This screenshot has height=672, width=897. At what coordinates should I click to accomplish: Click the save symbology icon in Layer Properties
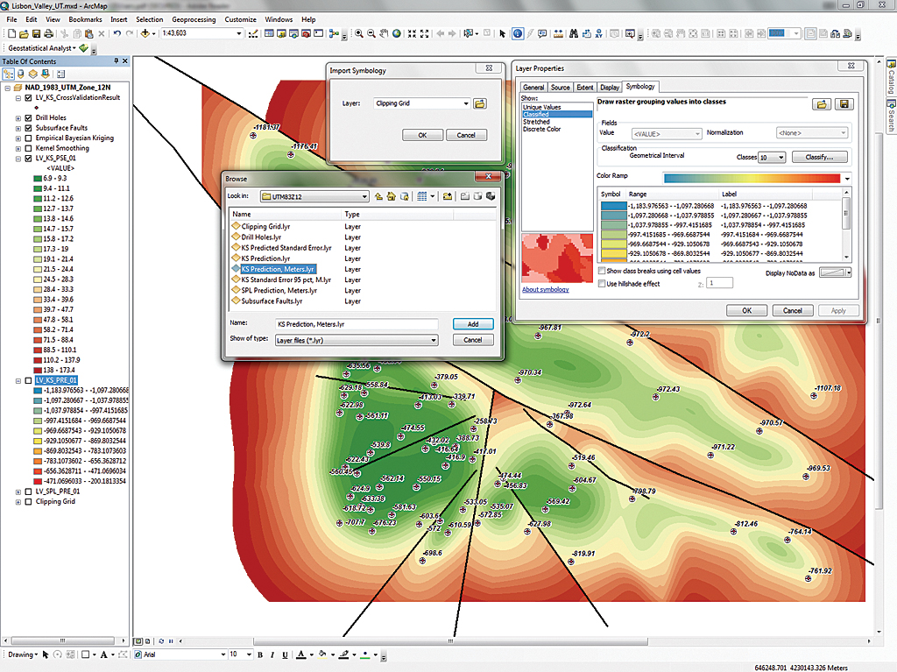pyautogui.click(x=844, y=104)
